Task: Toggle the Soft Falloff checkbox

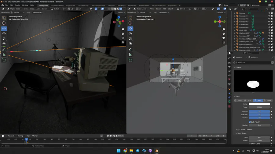Action: click(250, 122)
